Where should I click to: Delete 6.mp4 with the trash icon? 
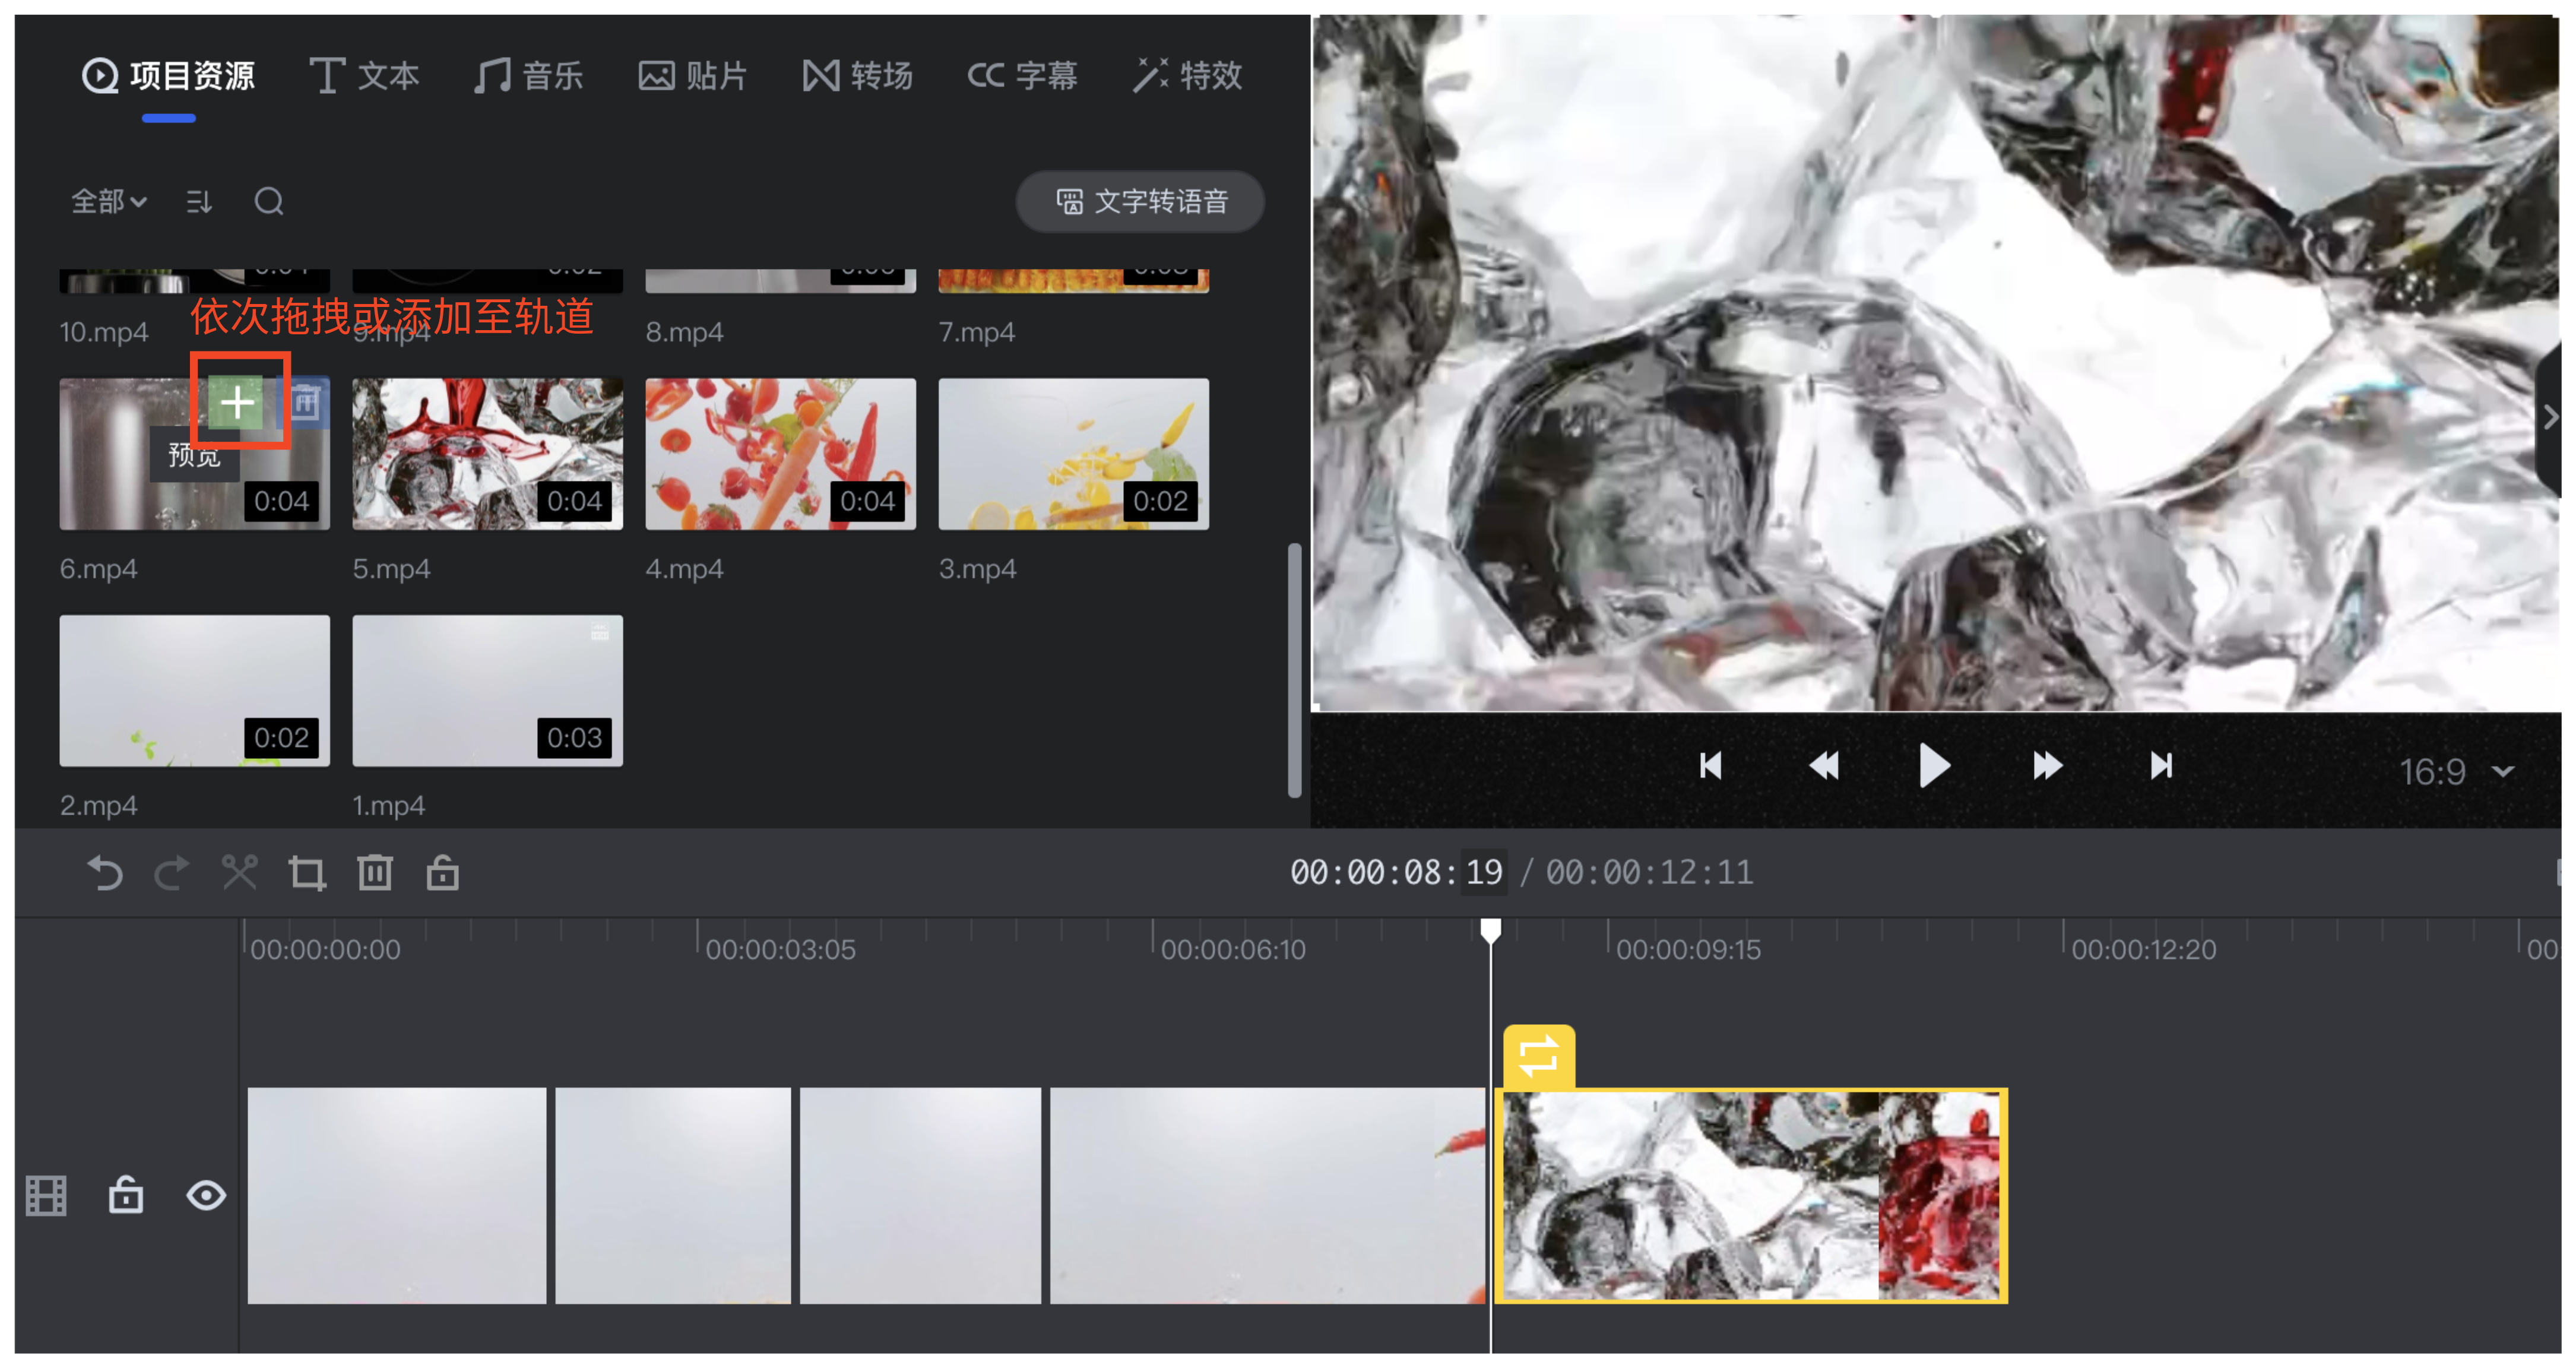coord(305,402)
